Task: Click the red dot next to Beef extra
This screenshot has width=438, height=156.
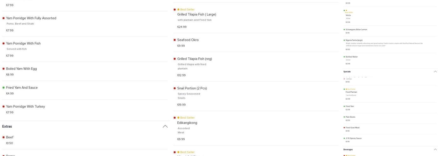Action: click(3, 137)
